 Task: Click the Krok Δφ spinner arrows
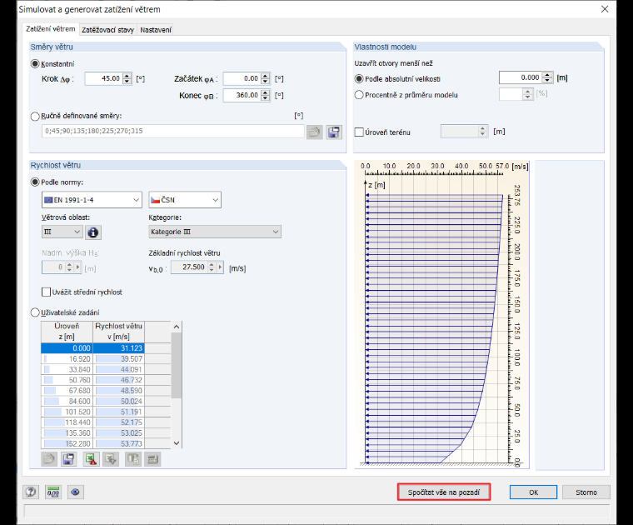[127, 78]
